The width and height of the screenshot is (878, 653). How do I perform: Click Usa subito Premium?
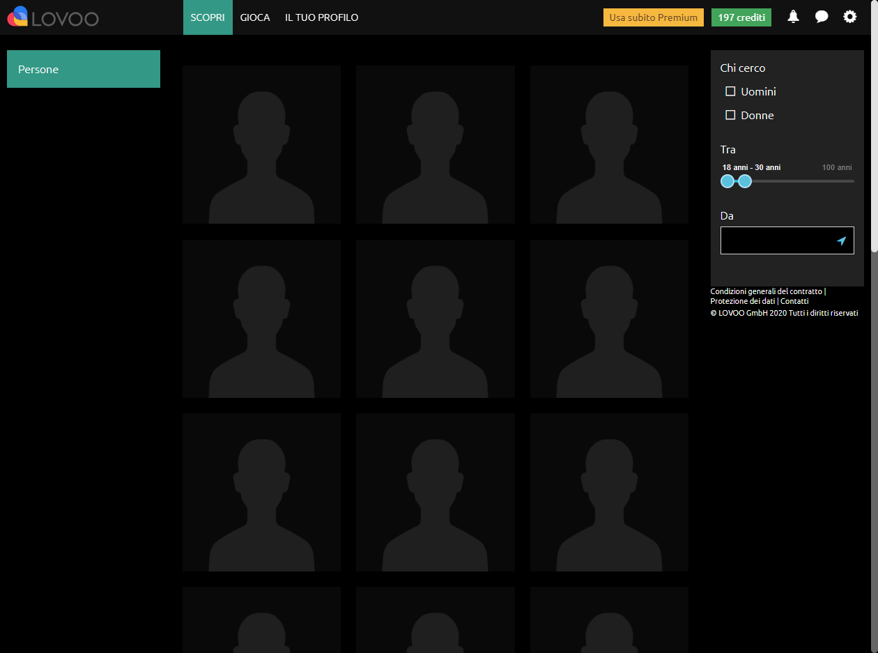coord(653,17)
